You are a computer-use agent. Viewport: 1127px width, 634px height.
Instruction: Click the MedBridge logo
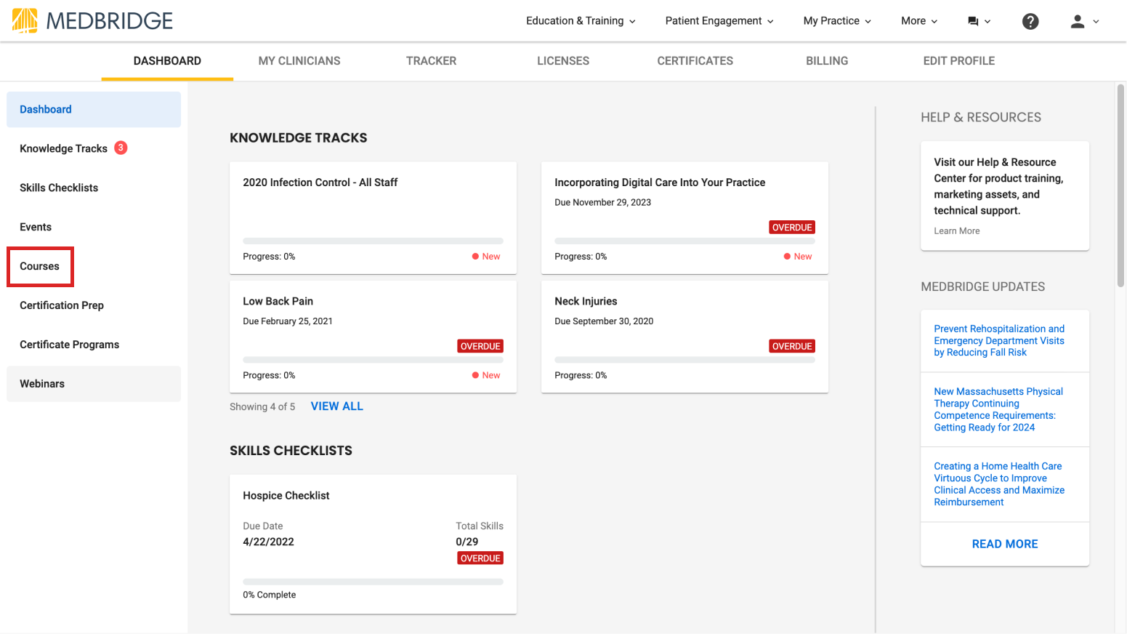[92, 20]
